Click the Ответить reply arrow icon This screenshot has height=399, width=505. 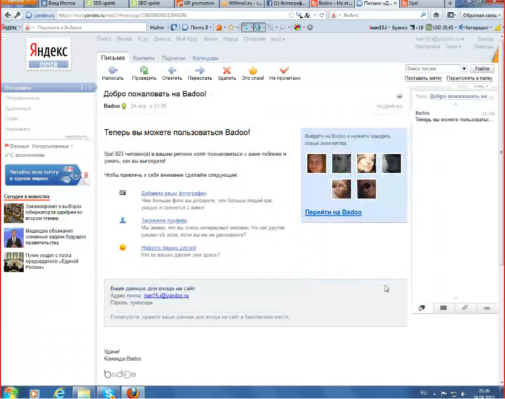(x=172, y=70)
